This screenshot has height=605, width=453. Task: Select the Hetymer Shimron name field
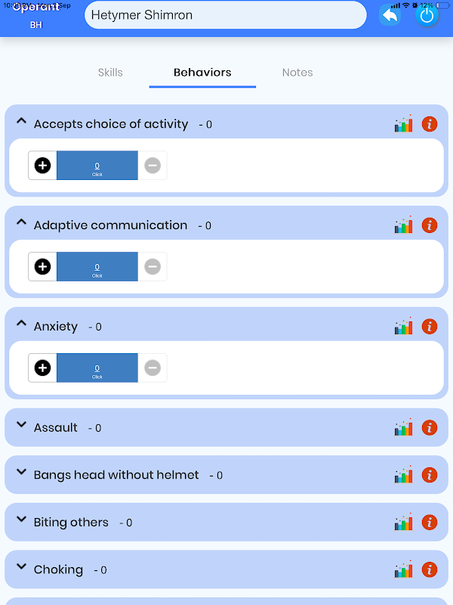(225, 15)
